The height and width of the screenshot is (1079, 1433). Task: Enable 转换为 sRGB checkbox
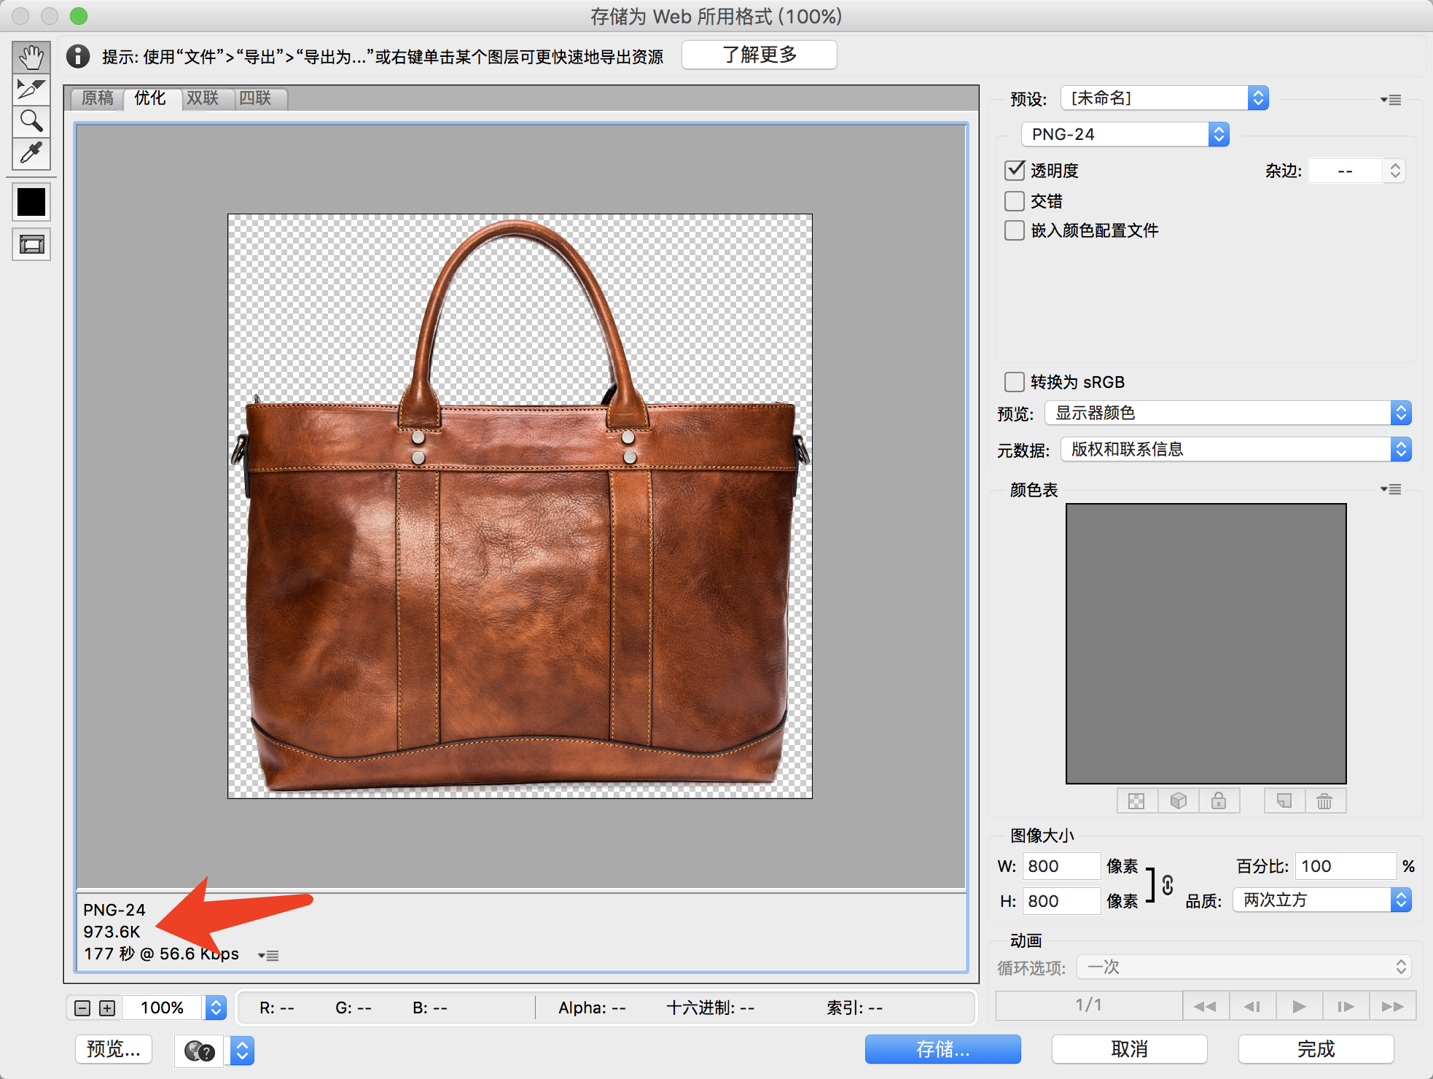1015,382
